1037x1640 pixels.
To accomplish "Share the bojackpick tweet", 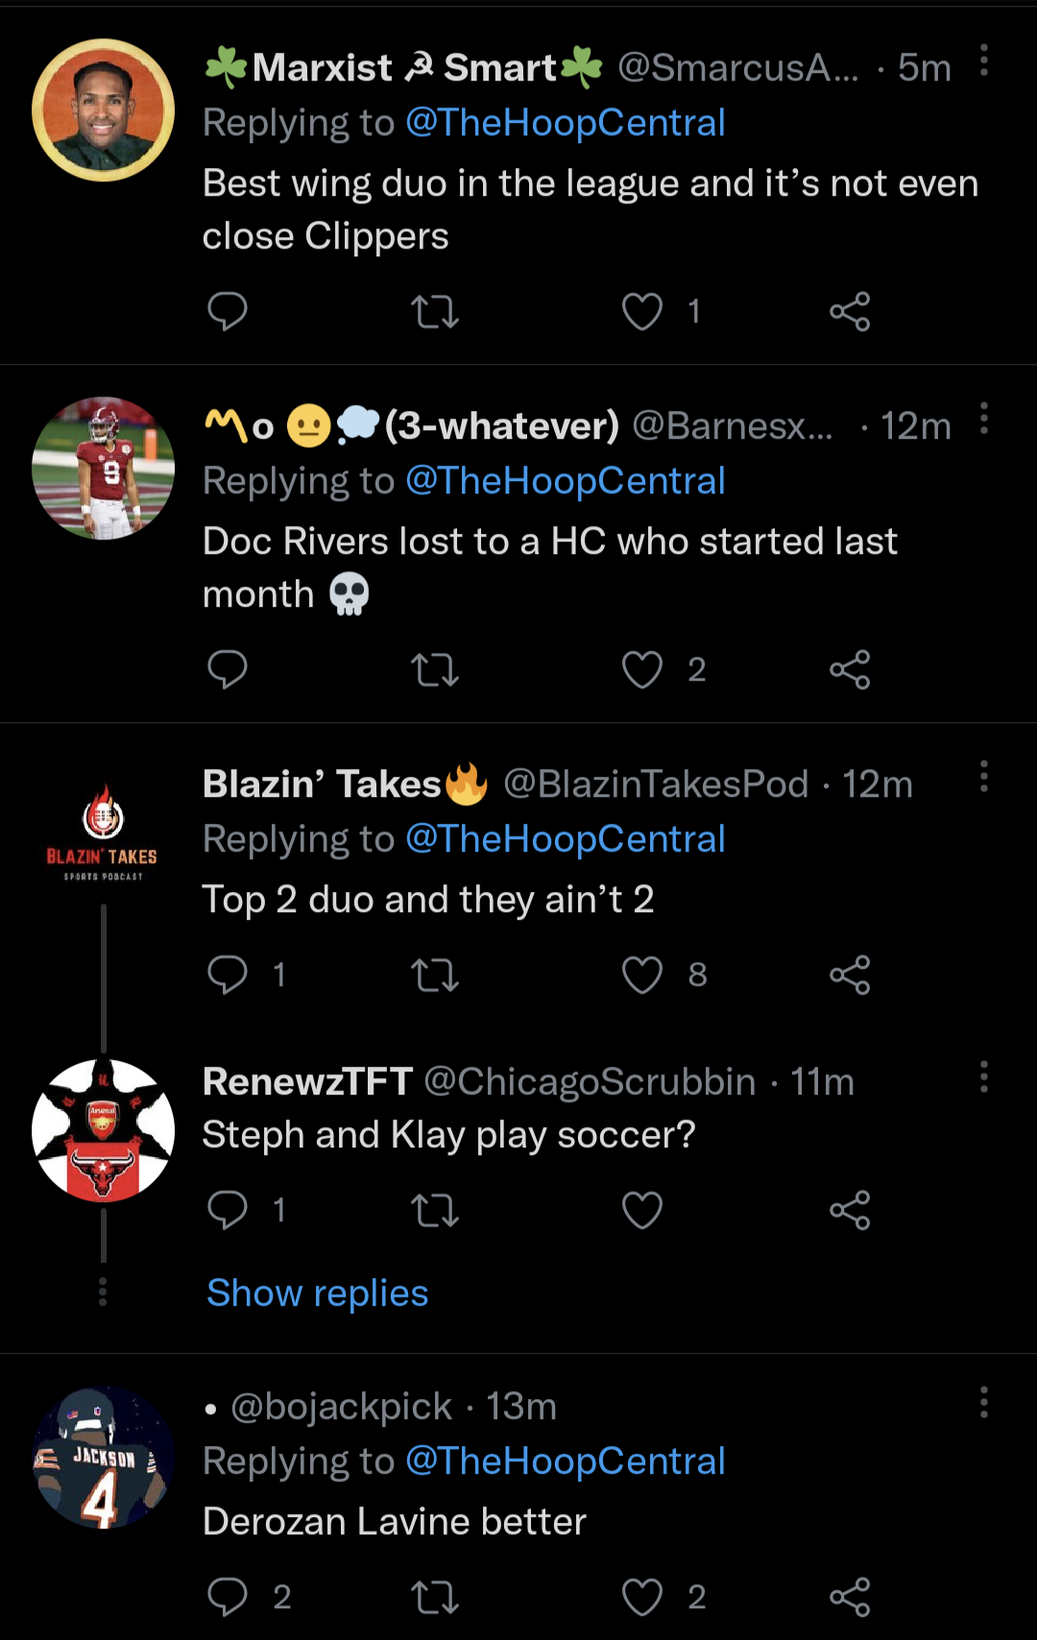I will 850,1598.
